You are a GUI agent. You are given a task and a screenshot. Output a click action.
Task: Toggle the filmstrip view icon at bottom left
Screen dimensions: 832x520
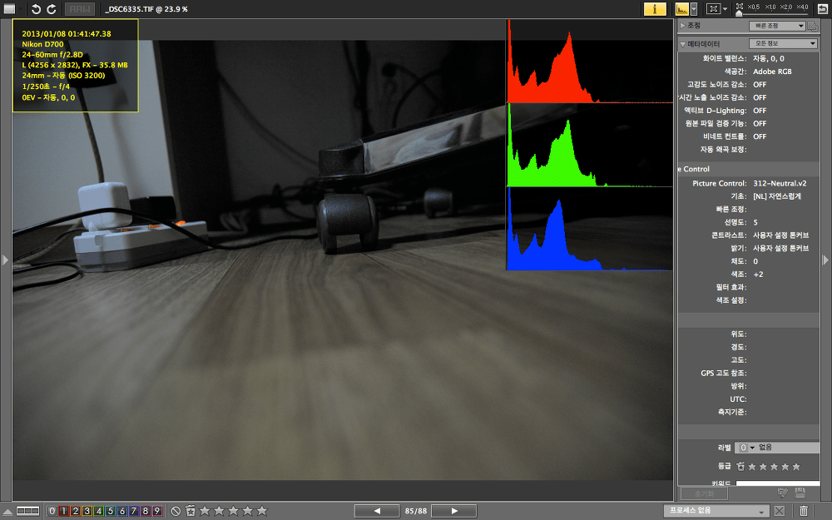27,511
